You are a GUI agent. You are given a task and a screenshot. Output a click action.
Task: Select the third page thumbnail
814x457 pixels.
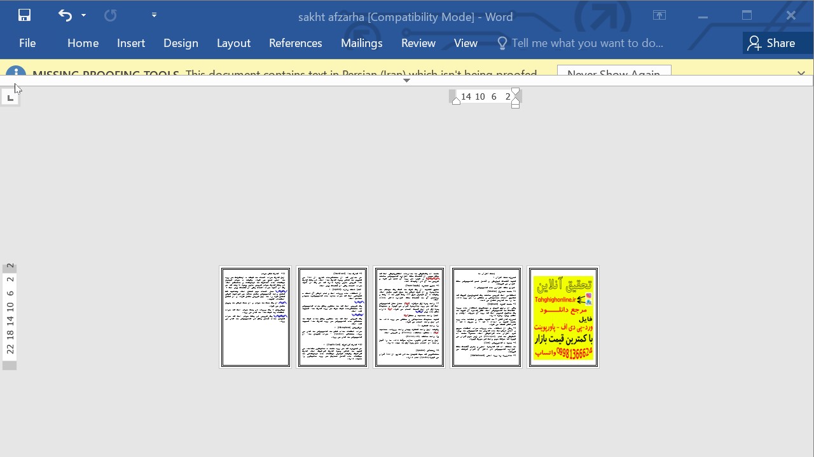[x=409, y=317]
